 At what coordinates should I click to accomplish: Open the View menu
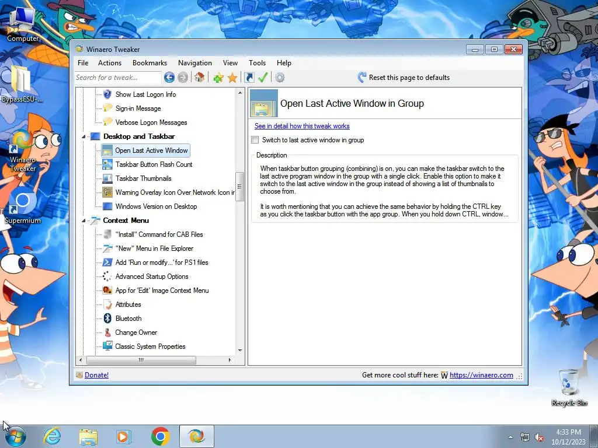(230, 63)
